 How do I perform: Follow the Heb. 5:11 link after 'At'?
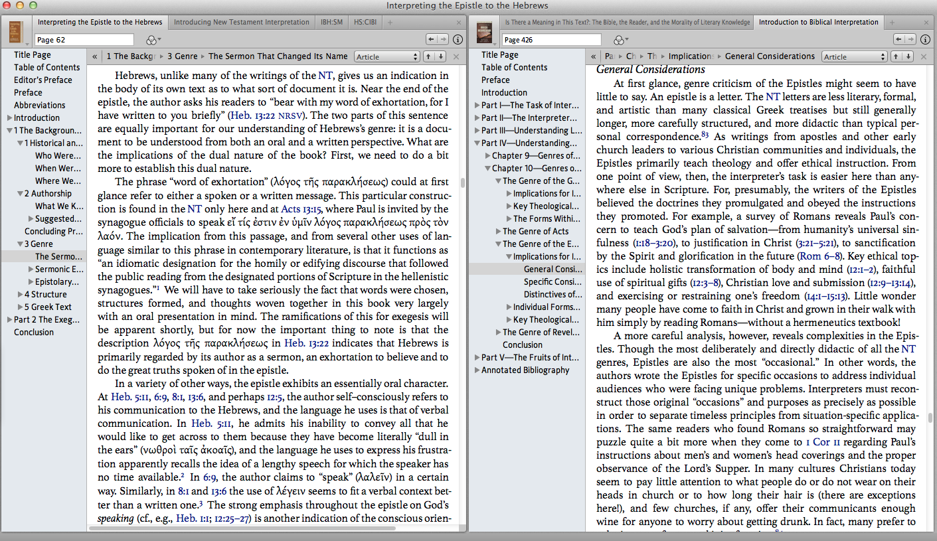coord(131,397)
